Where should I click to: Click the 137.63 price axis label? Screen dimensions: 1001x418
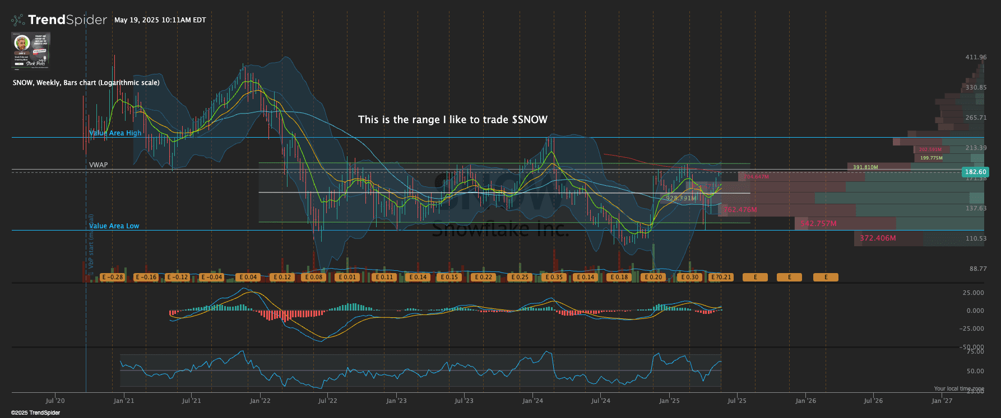click(976, 209)
